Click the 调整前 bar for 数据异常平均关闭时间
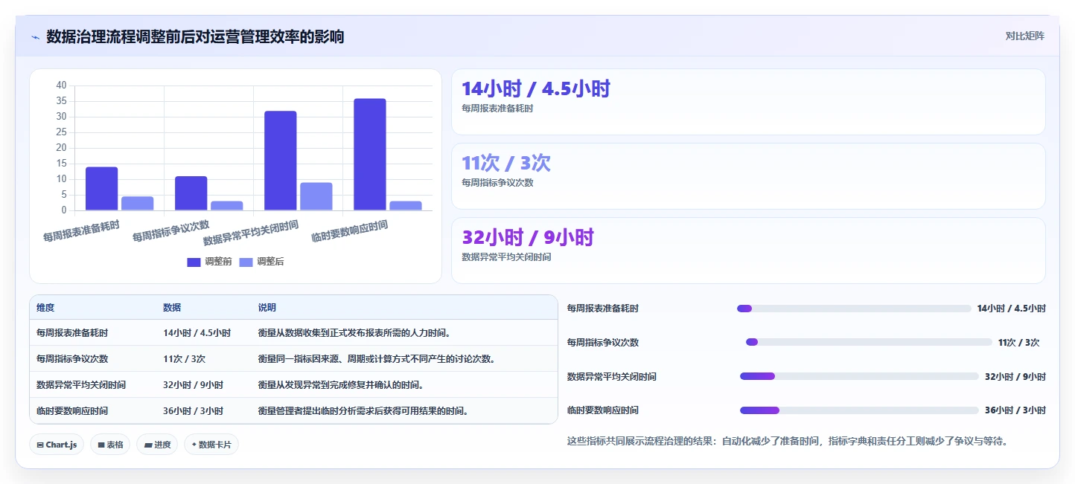This screenshot has height=484, width=1075. (281, 161)
